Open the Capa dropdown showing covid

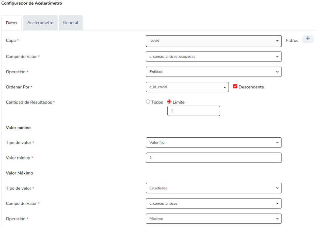213,41
